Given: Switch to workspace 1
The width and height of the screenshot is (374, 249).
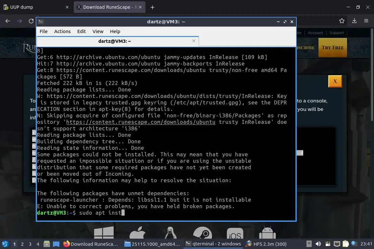Looking at the screenshot, I should 14,244.
